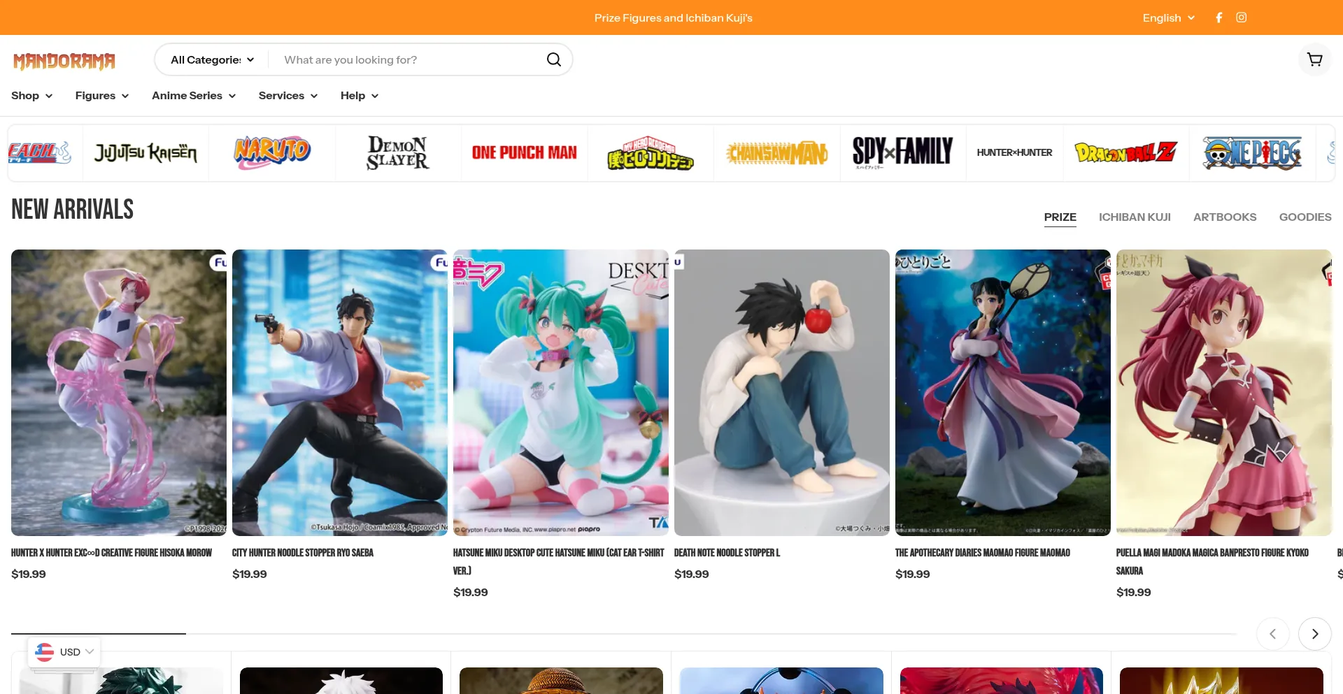Open the USD currency selector
This screenshot has height=694, width=1343.
(64, 652)
